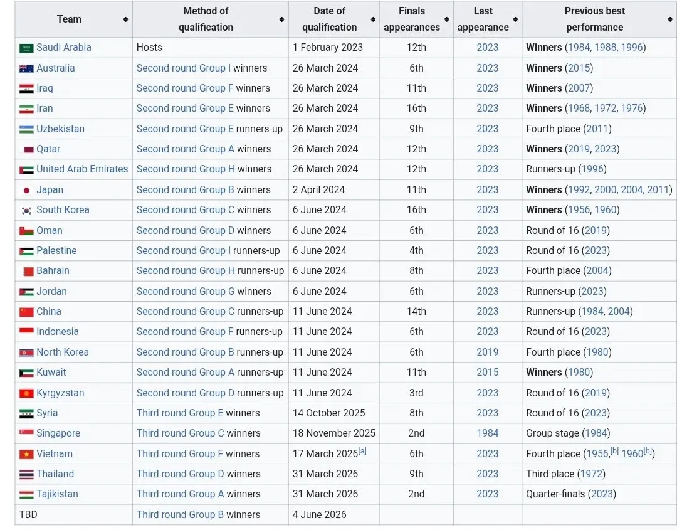Open the 1984 last appearance link for Singapore
The image size is (677, 530).
click(488, 433)
